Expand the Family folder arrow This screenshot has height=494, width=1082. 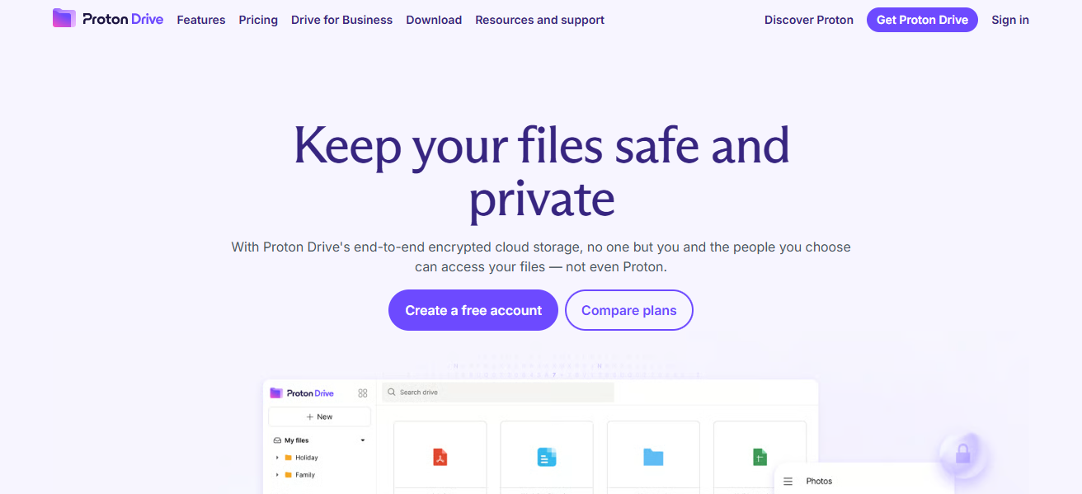[277, 475]
